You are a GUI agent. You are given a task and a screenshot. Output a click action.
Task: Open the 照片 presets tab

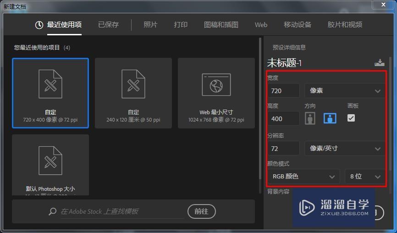150,25
